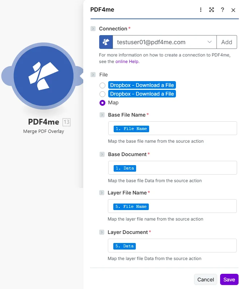
Task: Click inside the Base Document input
Action: [172, 168]
